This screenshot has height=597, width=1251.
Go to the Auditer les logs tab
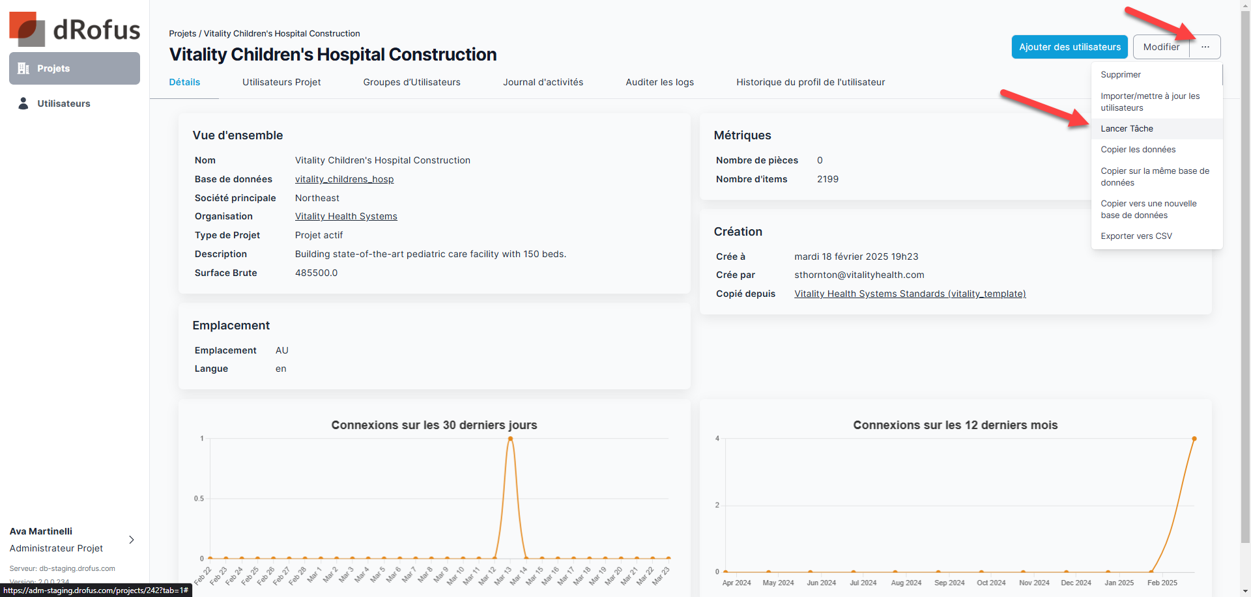coord(659,82)
